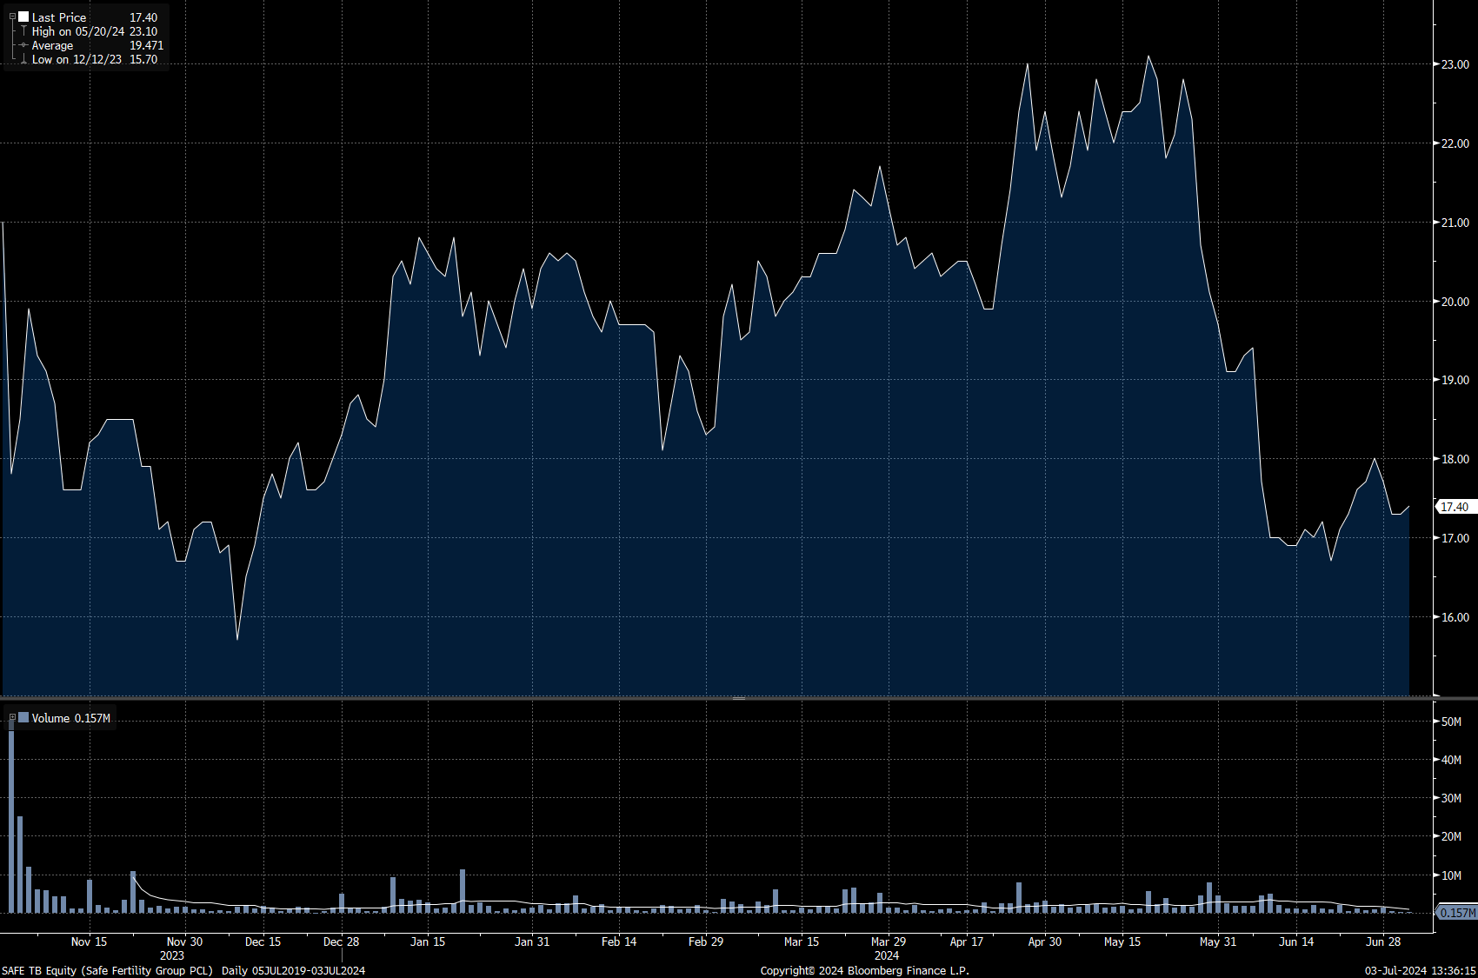Click the 23.00 price axis tick marker
Screen dimensions: 1478x978
(x=1436, y=64)
